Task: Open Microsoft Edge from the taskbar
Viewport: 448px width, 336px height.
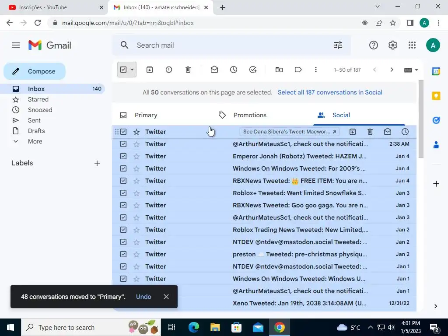Action: coord(193,327)
